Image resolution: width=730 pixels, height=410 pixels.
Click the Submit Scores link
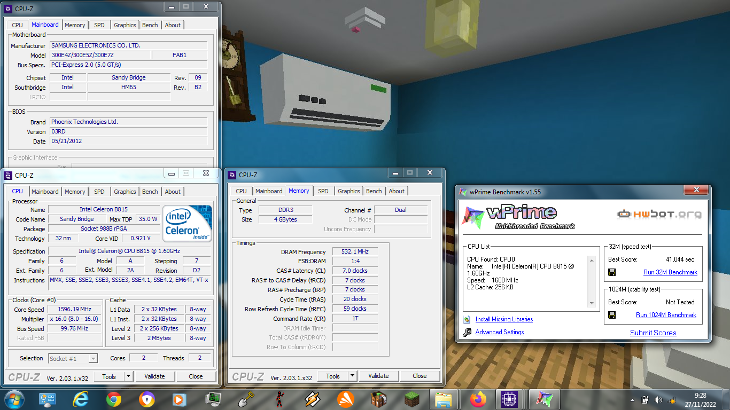coord(653,333)
